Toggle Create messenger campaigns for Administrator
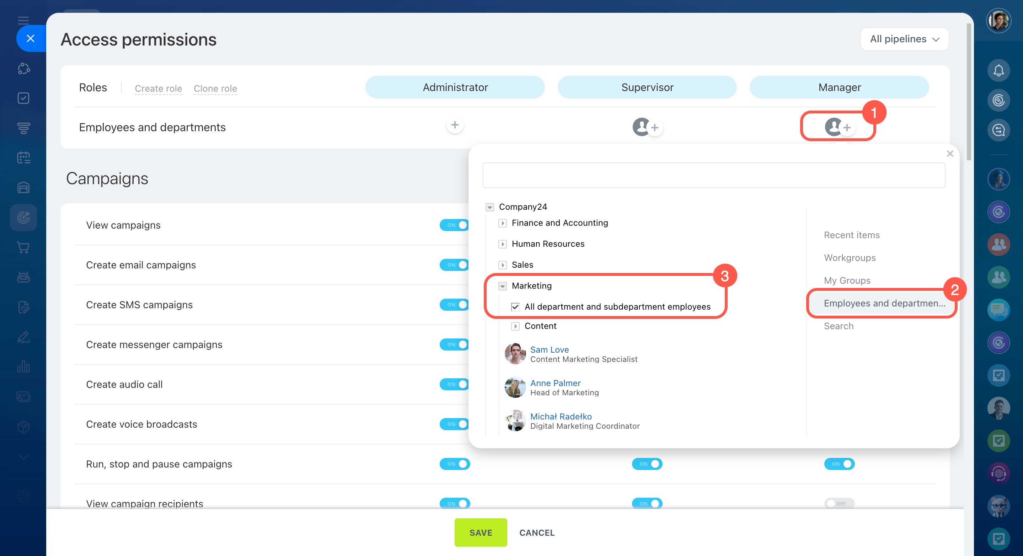 tap(455, 344)
